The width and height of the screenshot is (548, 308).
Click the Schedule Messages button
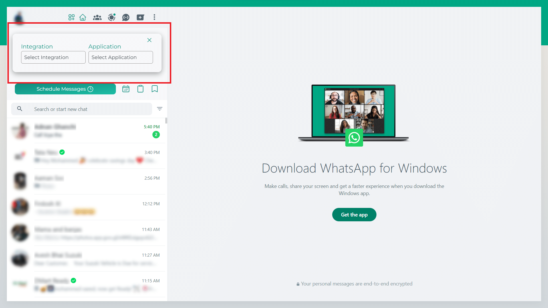[65, 89]
